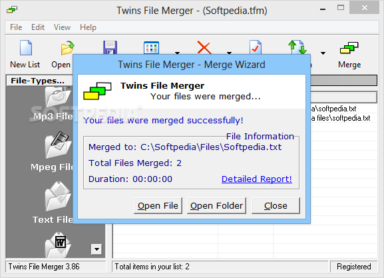Click the Registered status bar entry
This screenshot has width=384, height=278.
coord(353,267)
